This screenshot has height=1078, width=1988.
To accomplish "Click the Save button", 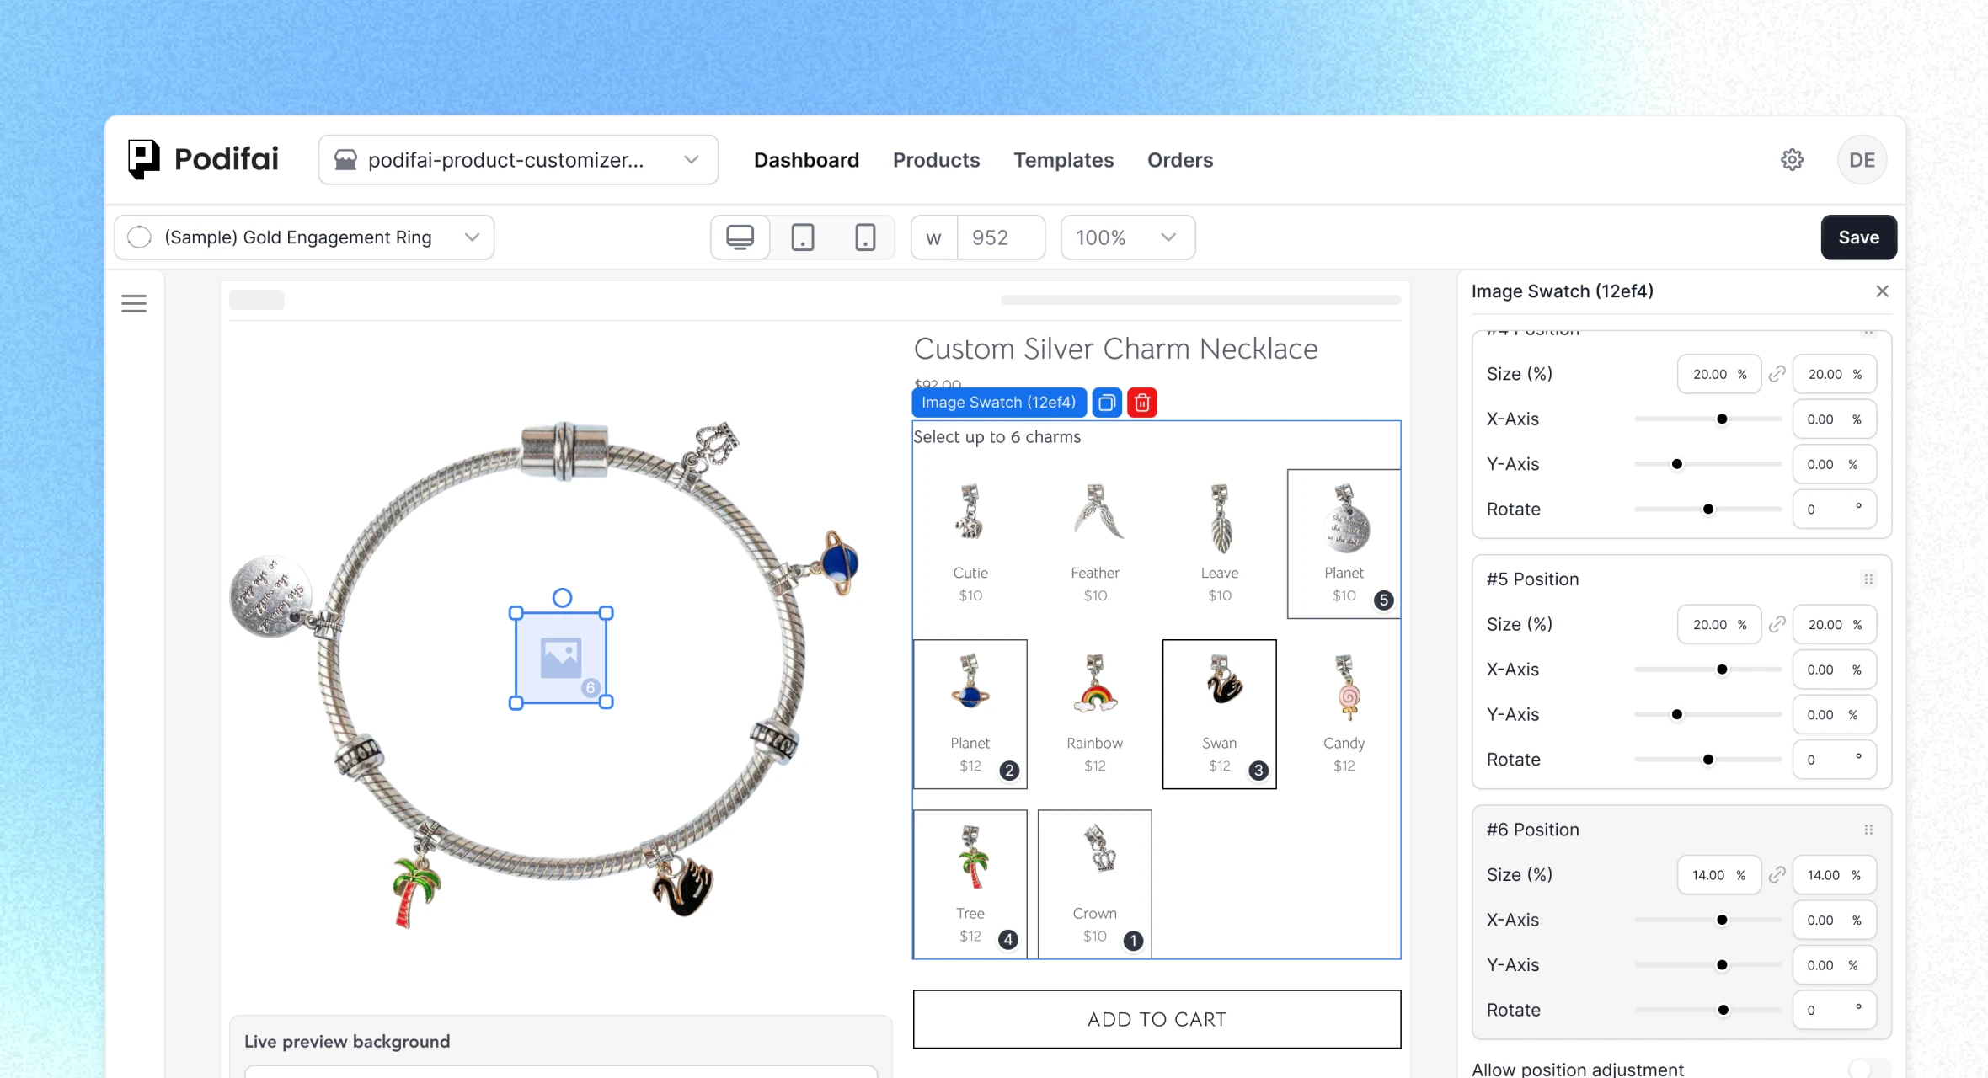I will click(1858, 237).
